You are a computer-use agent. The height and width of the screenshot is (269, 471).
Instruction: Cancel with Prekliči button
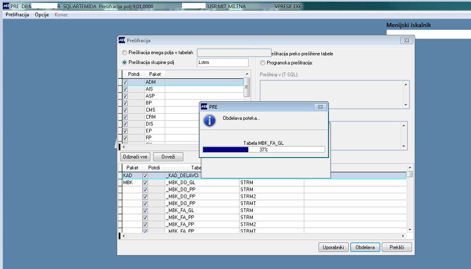pyautogui.click(x=396, y=247)
